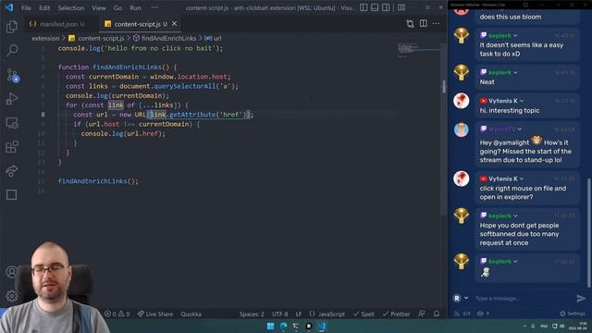Screen dimensions: 592x333
Task: Customize layout icon in title bar
Action: 401,7
